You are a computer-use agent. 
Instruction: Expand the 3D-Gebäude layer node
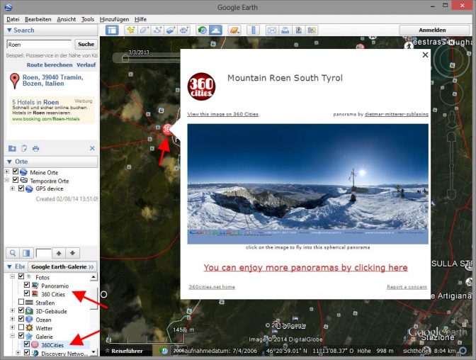click(13, 310)
